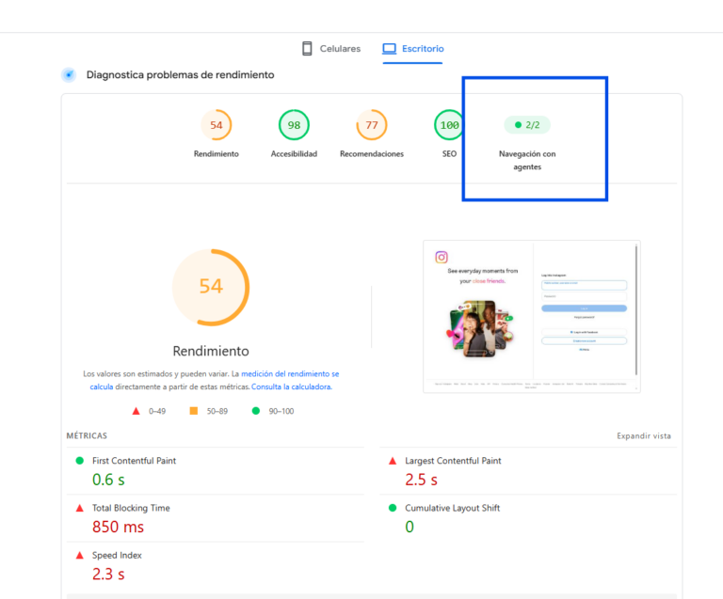Image resolution: width=723 pixels, height=599 pixels.
Task: Click the MÉTRICAS section heading
Action: [87, 435]
